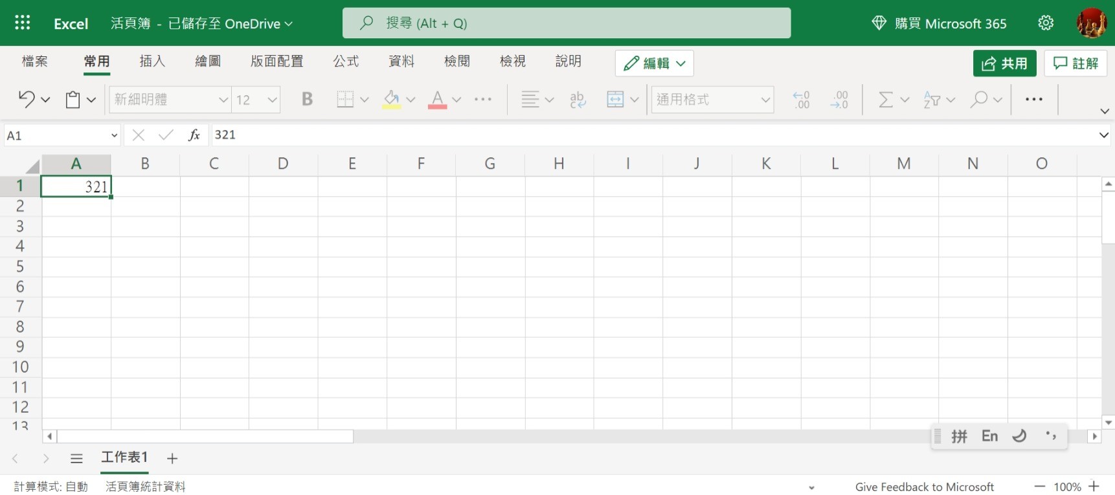The height and width of the screenshot is (495, 1115).
Task: Switch to the 檢視 View tab
Action: point(513,61)
